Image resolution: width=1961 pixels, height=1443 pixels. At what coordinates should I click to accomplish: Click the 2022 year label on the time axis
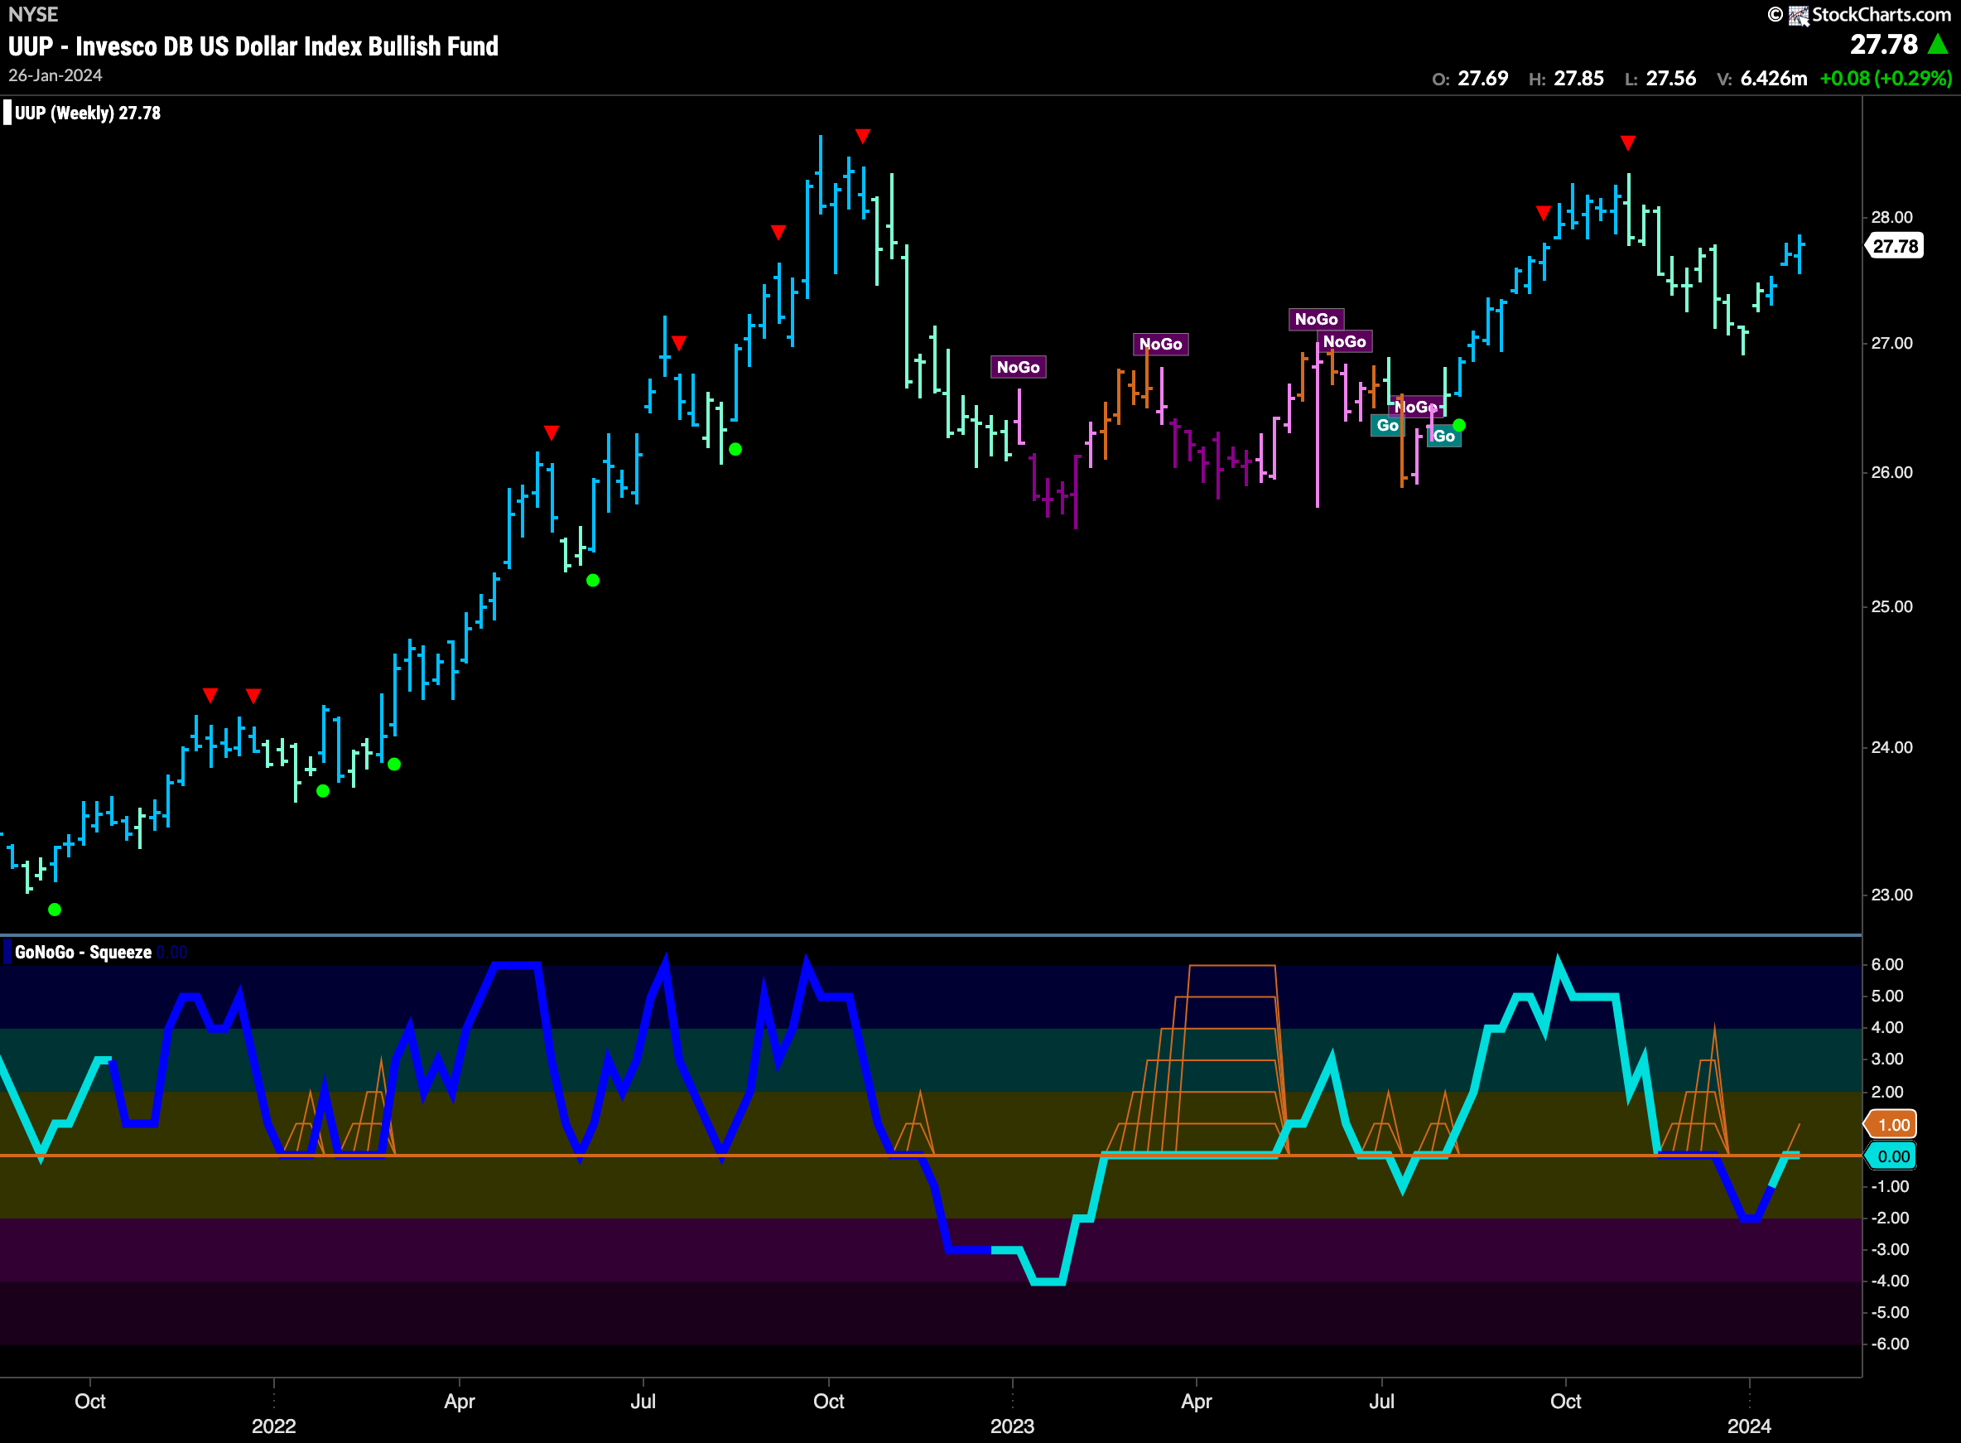point(274,1426)
